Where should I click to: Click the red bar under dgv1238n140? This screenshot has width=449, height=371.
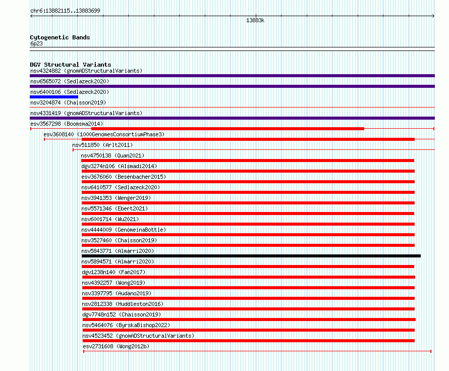249,277
